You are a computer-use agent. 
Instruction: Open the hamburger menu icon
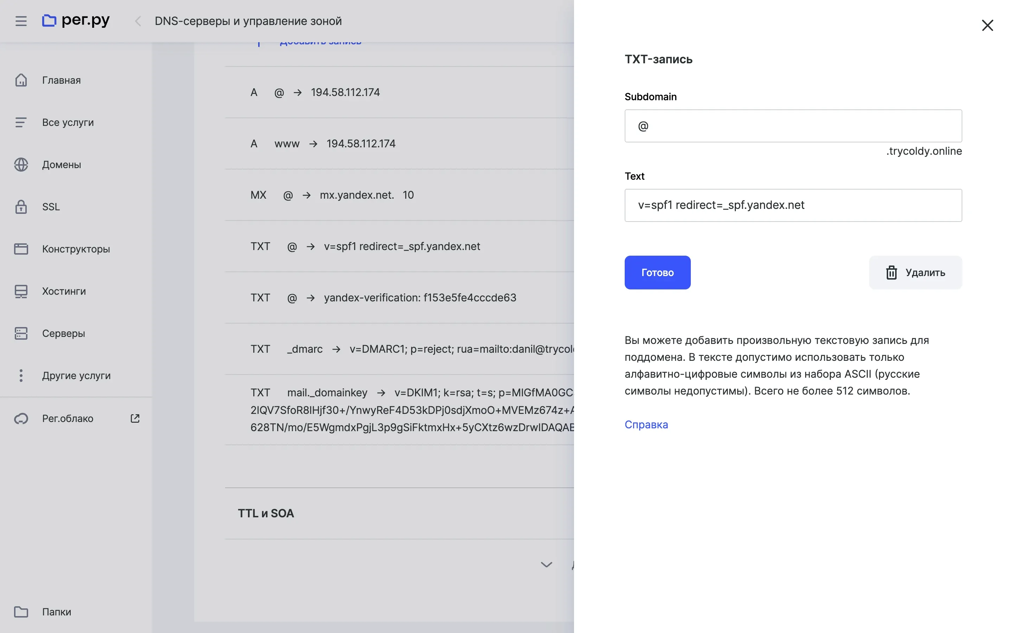[21, 21]
